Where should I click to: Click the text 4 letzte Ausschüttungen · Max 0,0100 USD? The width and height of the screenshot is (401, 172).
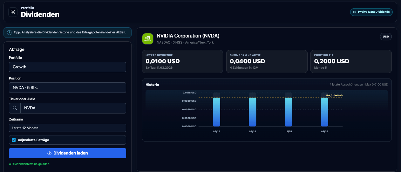pos(359,85)
